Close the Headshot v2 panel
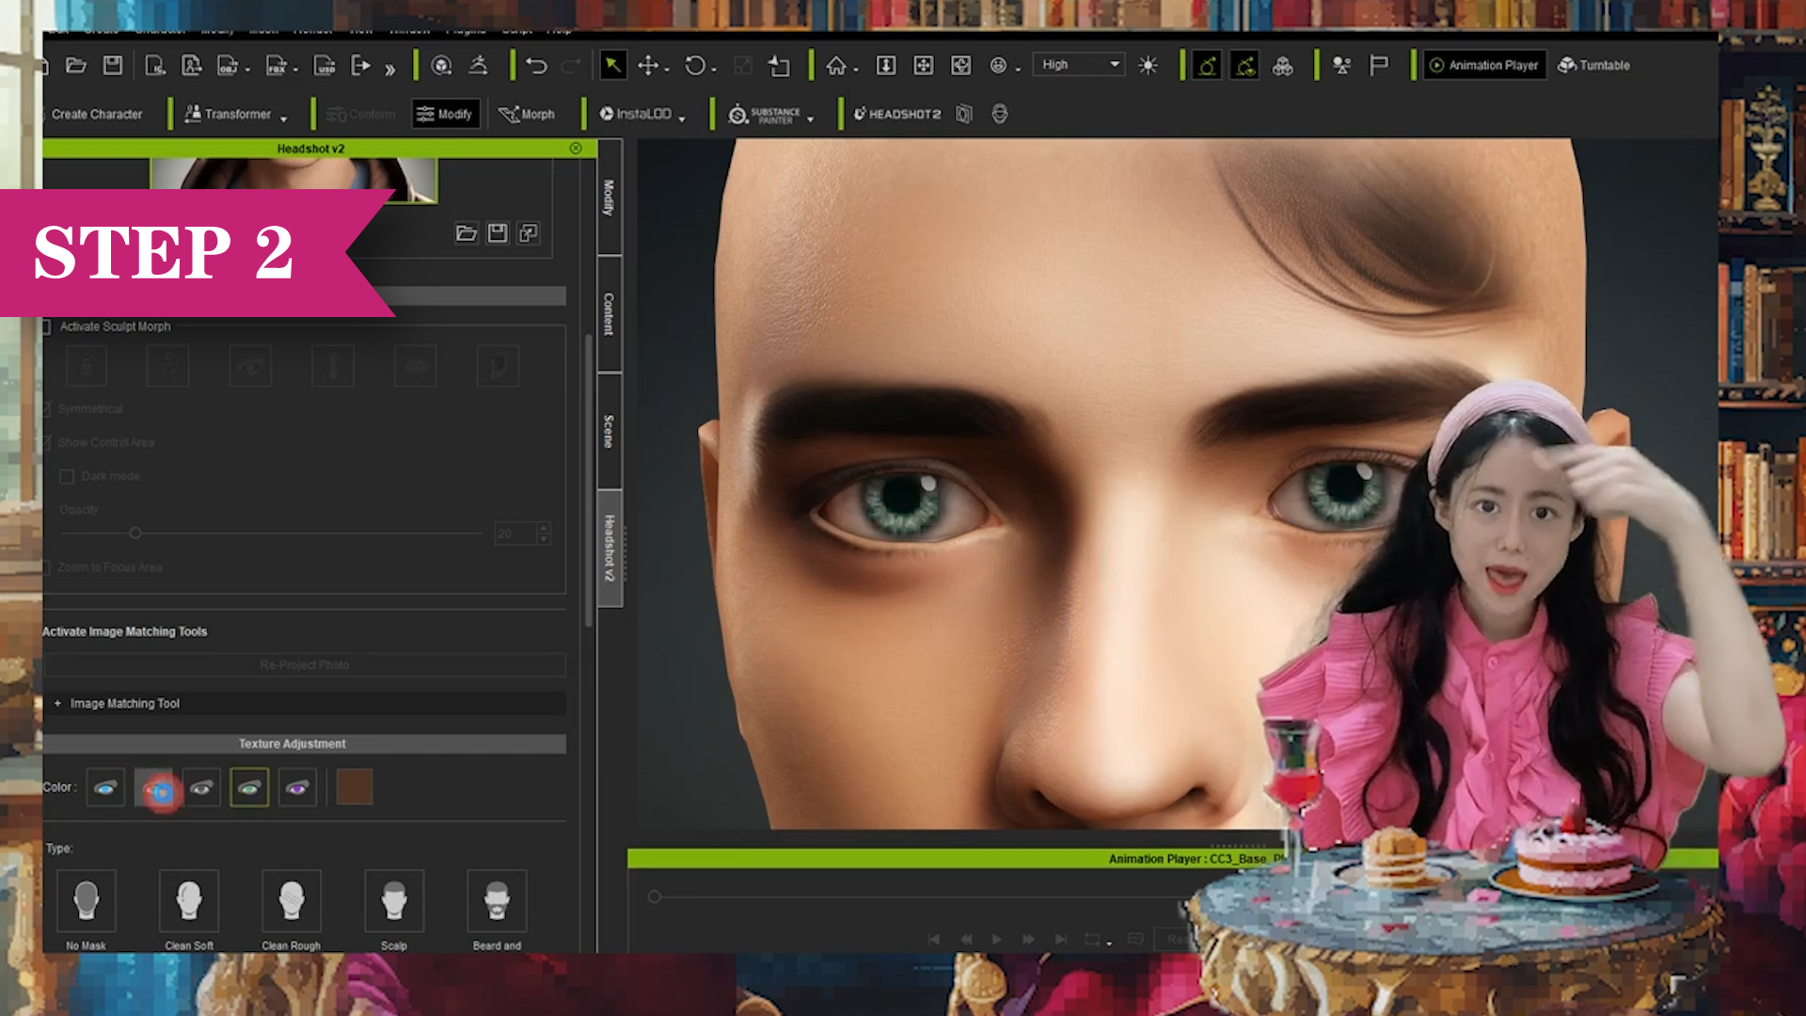1806x1016 pixels. click(576, 149)
